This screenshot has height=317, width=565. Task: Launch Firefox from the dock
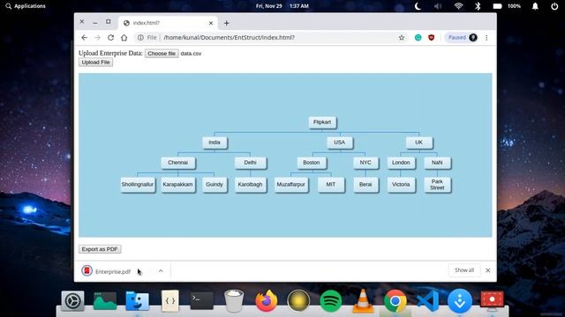tap(267, 301)
